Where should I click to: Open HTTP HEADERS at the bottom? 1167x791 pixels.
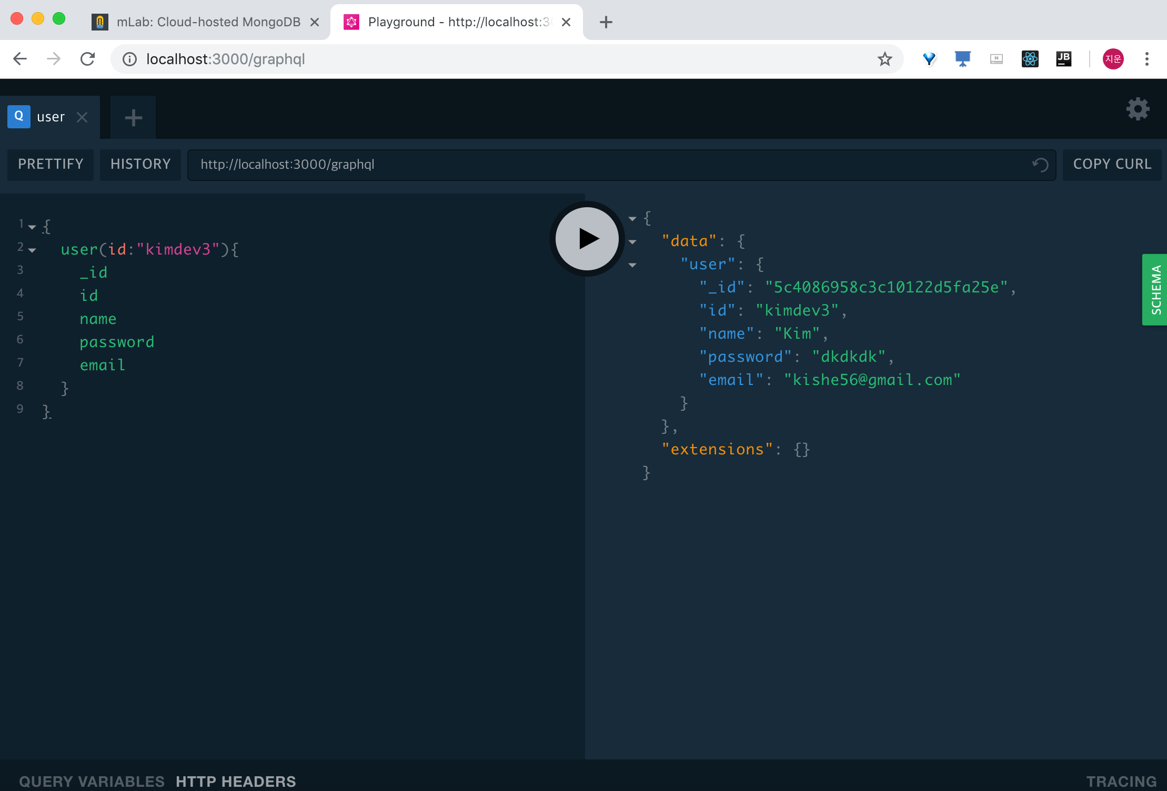tap(236, 782)
